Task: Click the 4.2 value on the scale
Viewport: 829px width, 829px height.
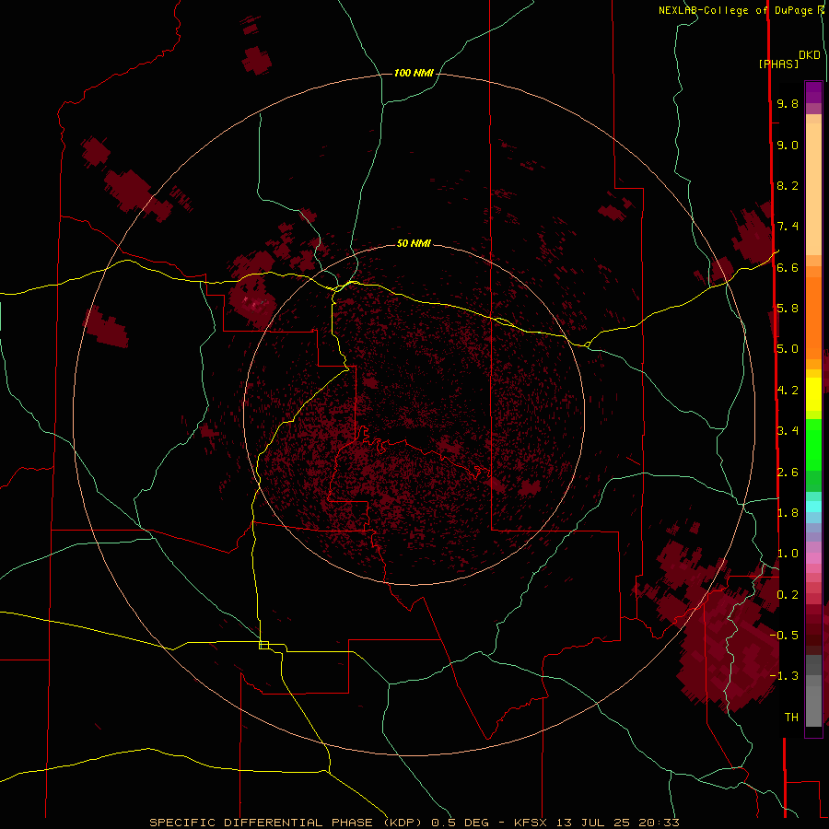Action: 788,391
